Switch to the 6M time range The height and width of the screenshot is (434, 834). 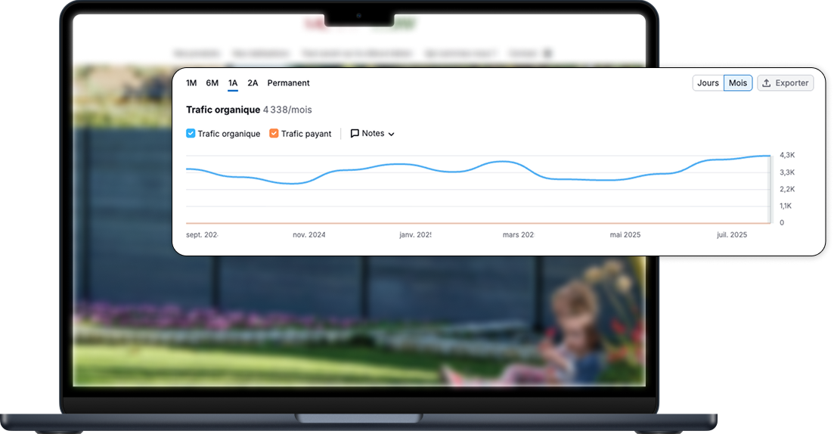click(x=212, y=83)
